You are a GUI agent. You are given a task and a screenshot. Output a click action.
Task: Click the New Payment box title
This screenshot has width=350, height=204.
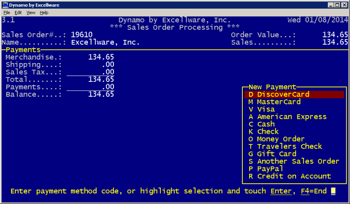tap(272, 87)
